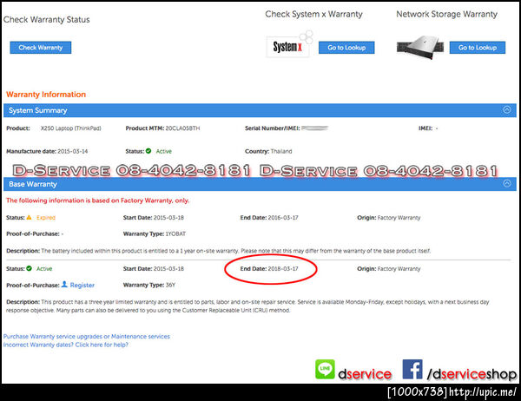Click the System x logo image
Image resolution: width=521 pixels, height=401 pixels.
[288, 46]
